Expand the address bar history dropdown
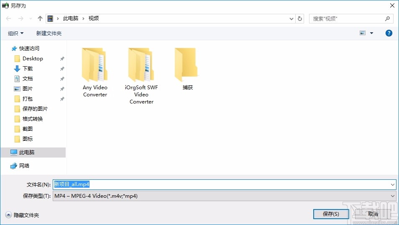The height and width of the screenshot is (225, 399). [x=292, y=18]
